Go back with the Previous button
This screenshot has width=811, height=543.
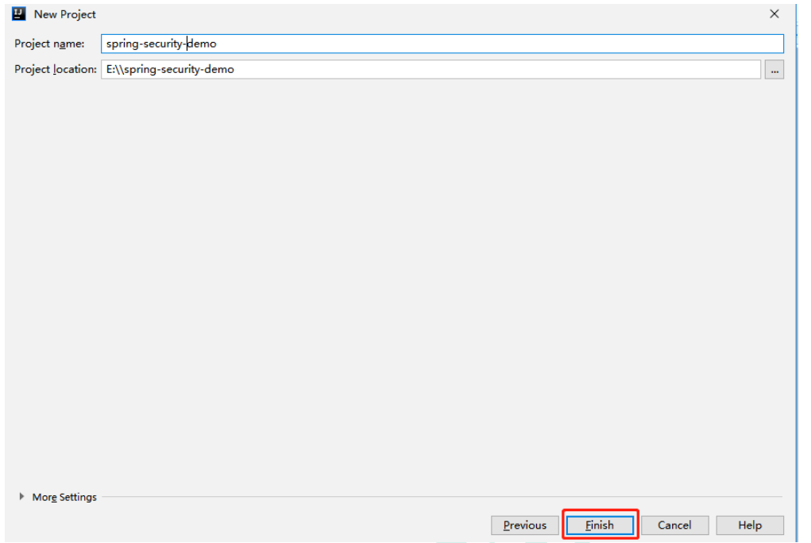524,525
